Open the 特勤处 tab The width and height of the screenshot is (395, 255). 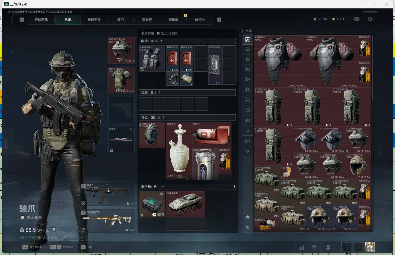coord(173,20)
